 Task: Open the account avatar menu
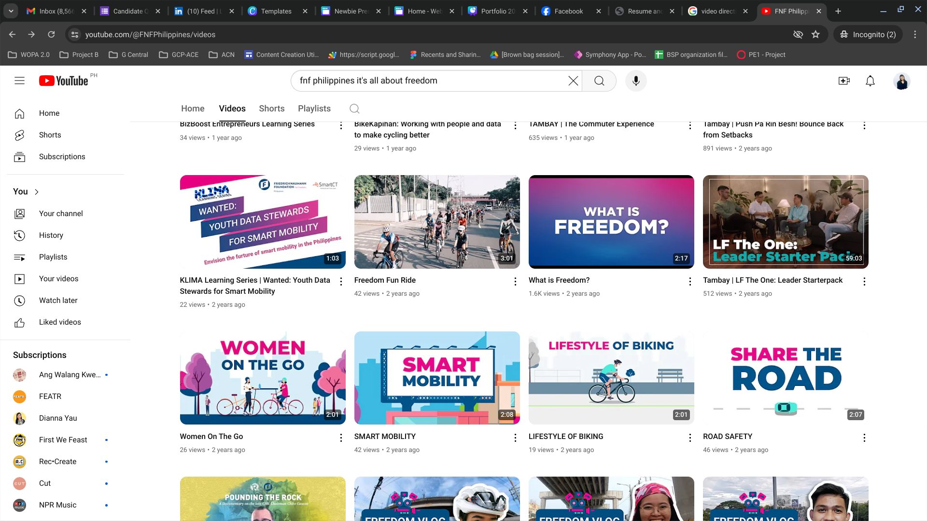(x=901, y=81)
